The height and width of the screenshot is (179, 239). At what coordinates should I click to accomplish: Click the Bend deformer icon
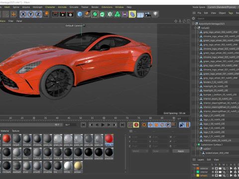[132, 14]
